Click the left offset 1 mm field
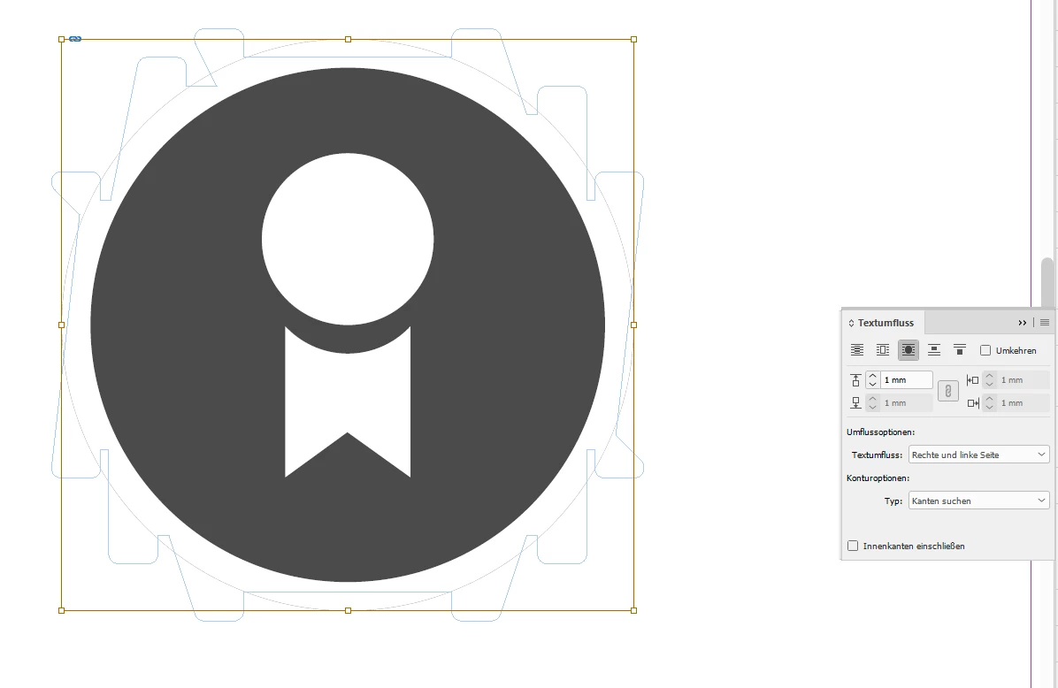 coord(1023,379)
